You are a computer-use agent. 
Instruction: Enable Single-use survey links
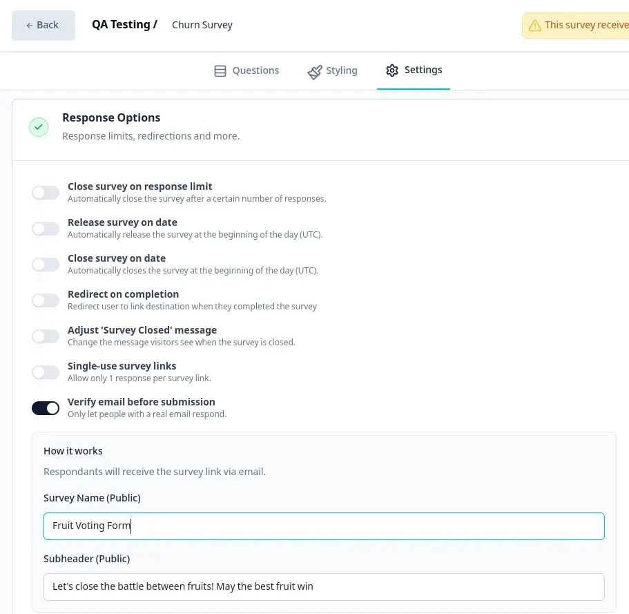click(46, 372)
